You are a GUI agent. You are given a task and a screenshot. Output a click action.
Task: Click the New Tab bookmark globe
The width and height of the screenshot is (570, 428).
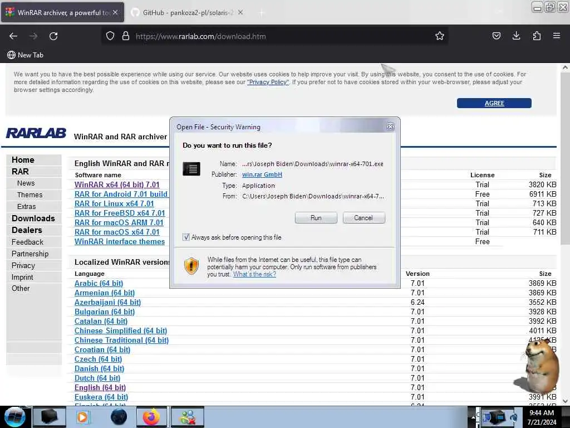pos(11,55)
